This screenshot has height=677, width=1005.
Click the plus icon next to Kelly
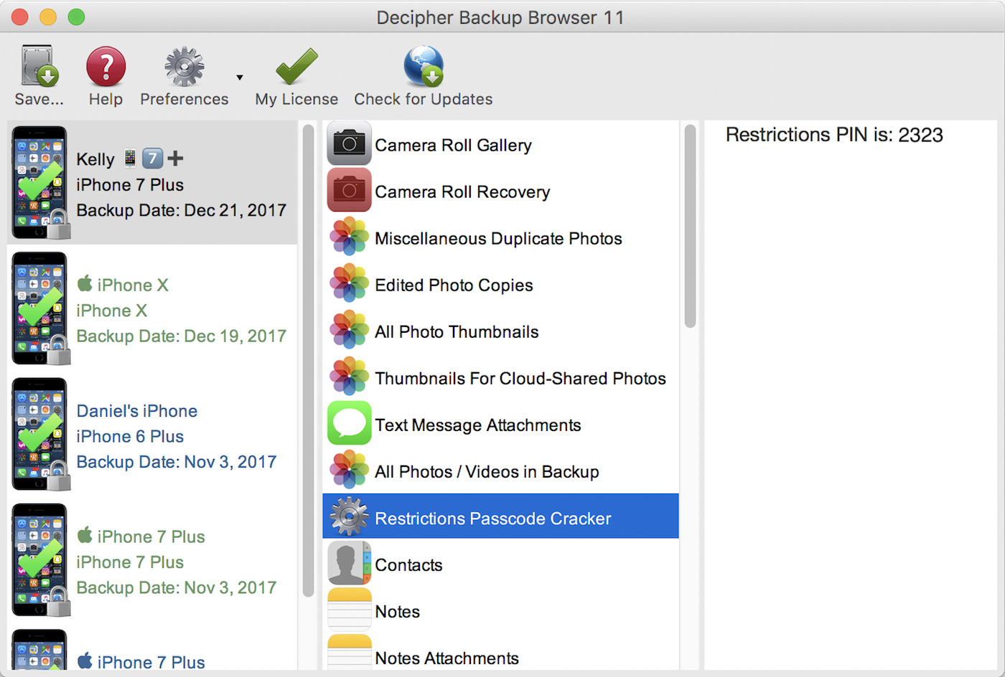[x=176, y=158]
